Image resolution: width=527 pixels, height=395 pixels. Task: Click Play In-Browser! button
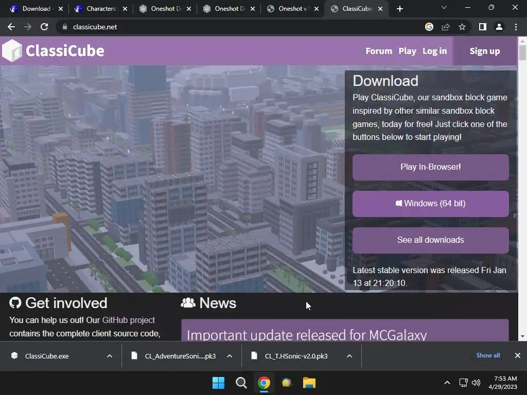(431, 167)
